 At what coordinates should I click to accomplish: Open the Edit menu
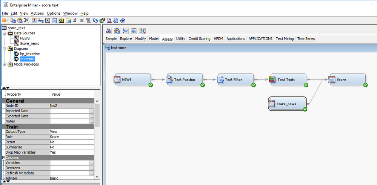(14, 13)
